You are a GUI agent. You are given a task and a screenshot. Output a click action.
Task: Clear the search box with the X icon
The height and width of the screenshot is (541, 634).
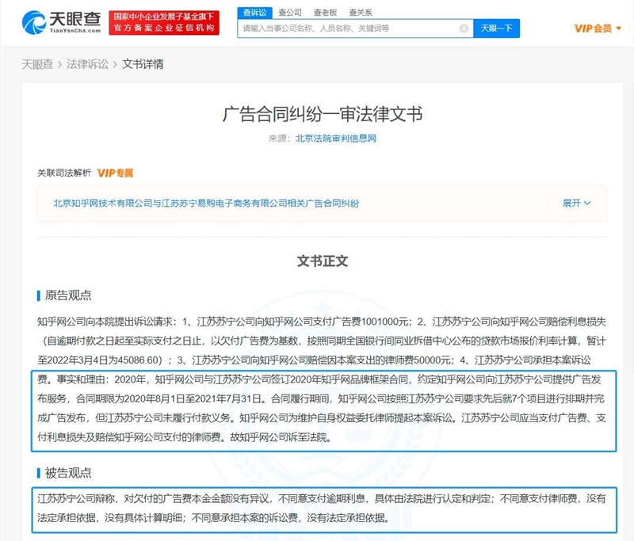[464, 29]
